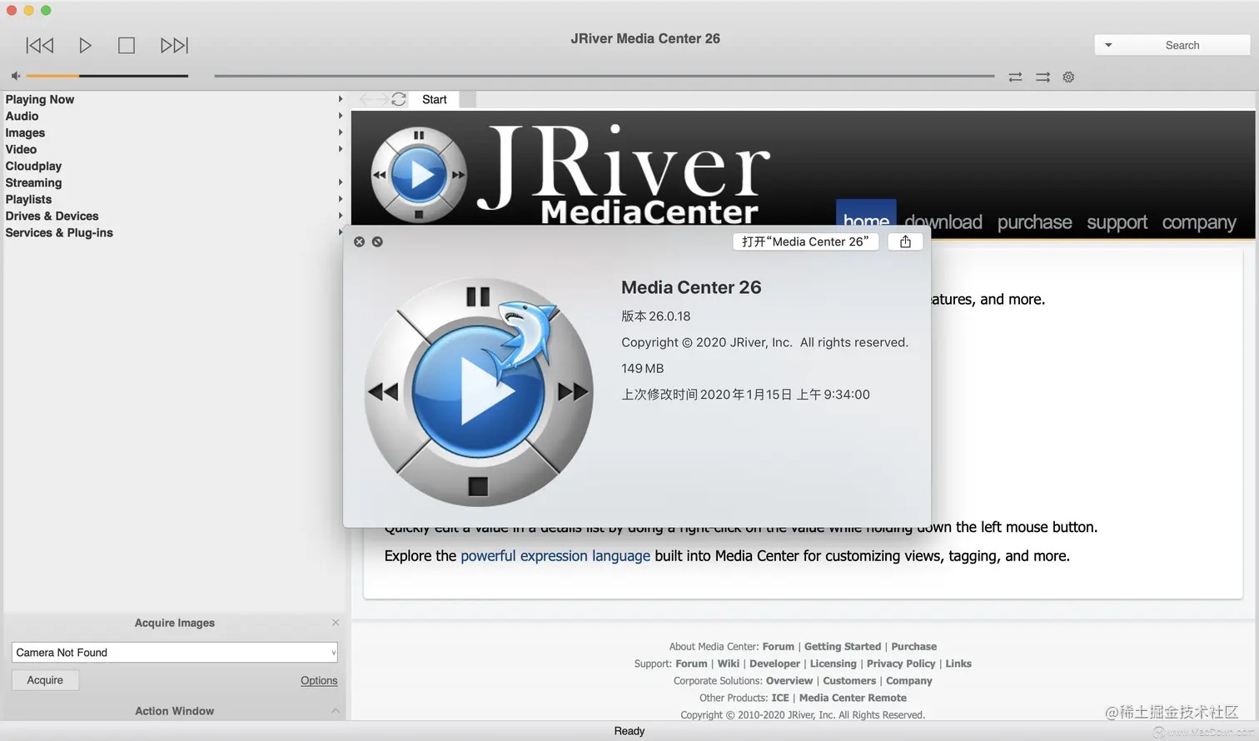Open the Developer footer link
Viewport: 1259px width, 741px height.
pyautogui.click(x=774, y=664)
